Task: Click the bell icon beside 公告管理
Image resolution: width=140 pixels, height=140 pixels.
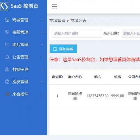Action: tap(7, 57)
